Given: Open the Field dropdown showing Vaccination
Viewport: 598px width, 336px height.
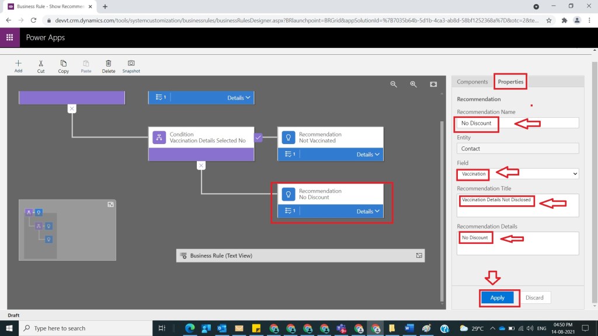Looking at the screenshot, I should 517,174.
